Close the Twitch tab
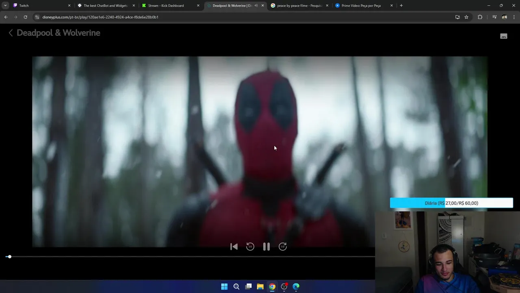 [69, 6]
